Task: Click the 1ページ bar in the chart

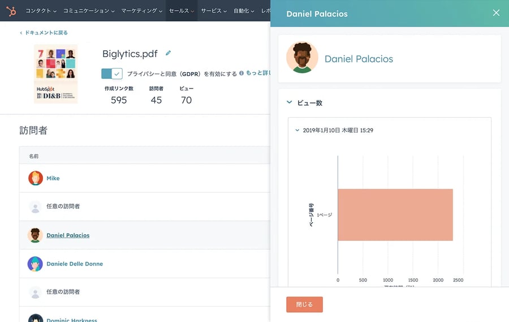Action: tap(395, 214)
